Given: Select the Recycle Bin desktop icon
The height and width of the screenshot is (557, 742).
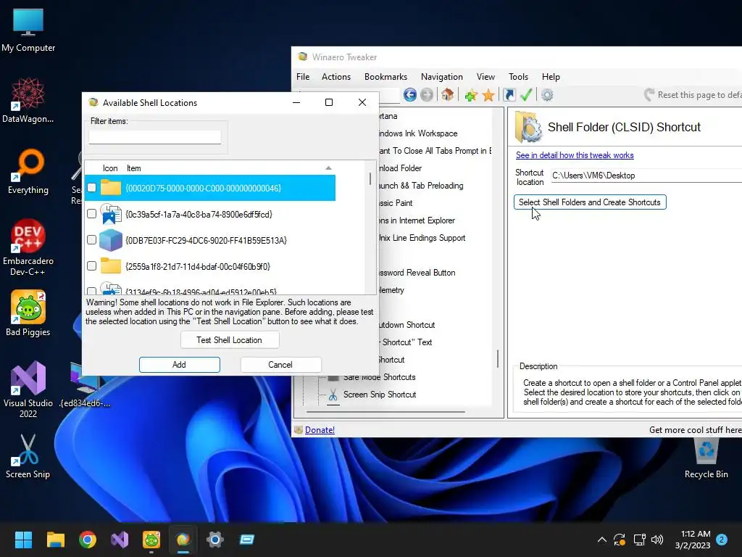Looking at the screenshot, I should [706, 458].
